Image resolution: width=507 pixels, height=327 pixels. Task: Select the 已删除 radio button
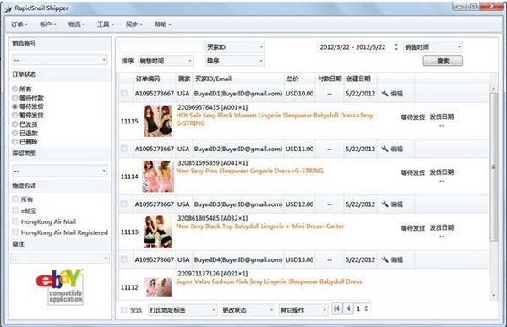(x=15, y=142)
